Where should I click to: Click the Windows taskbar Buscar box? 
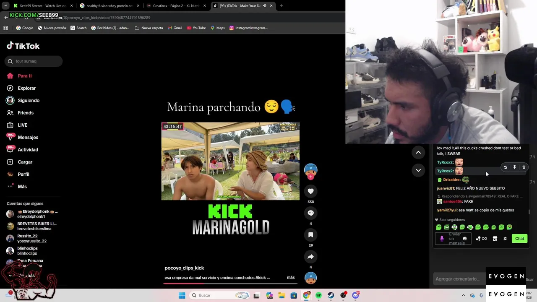pos(219,295)
